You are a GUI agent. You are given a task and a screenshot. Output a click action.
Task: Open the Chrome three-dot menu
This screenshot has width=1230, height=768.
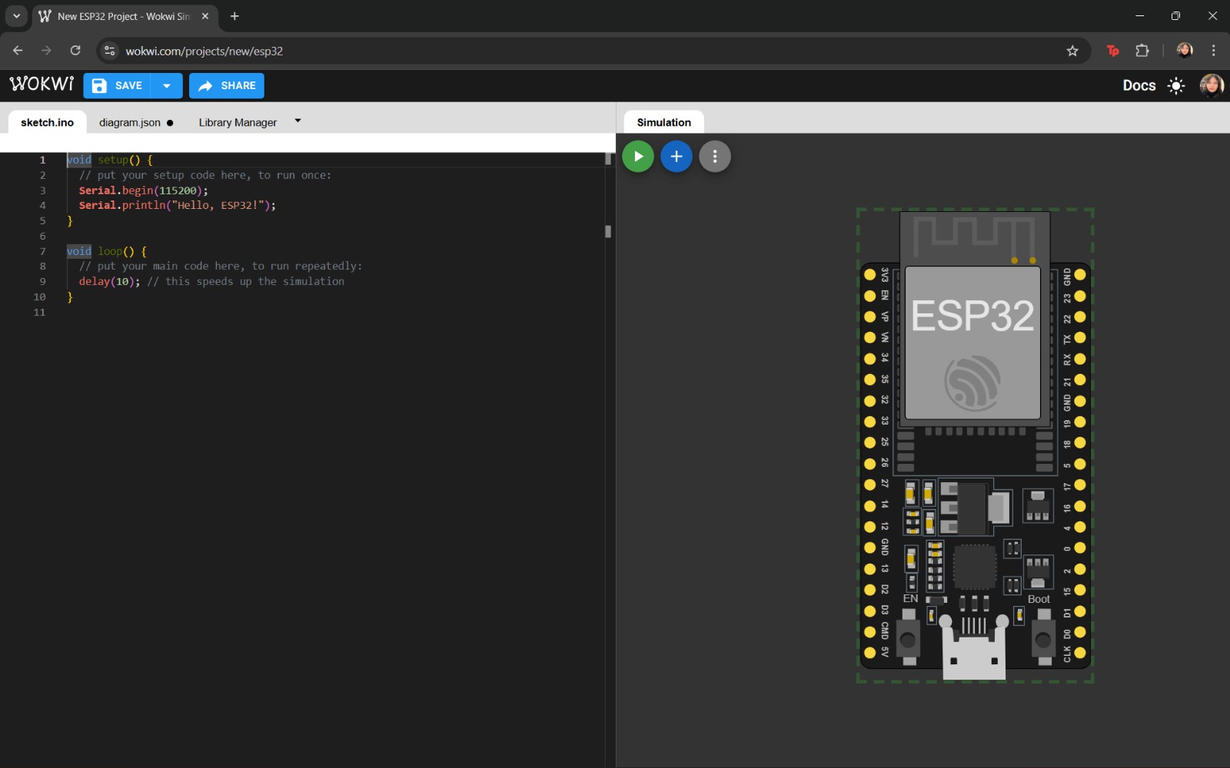(1214, 51)
